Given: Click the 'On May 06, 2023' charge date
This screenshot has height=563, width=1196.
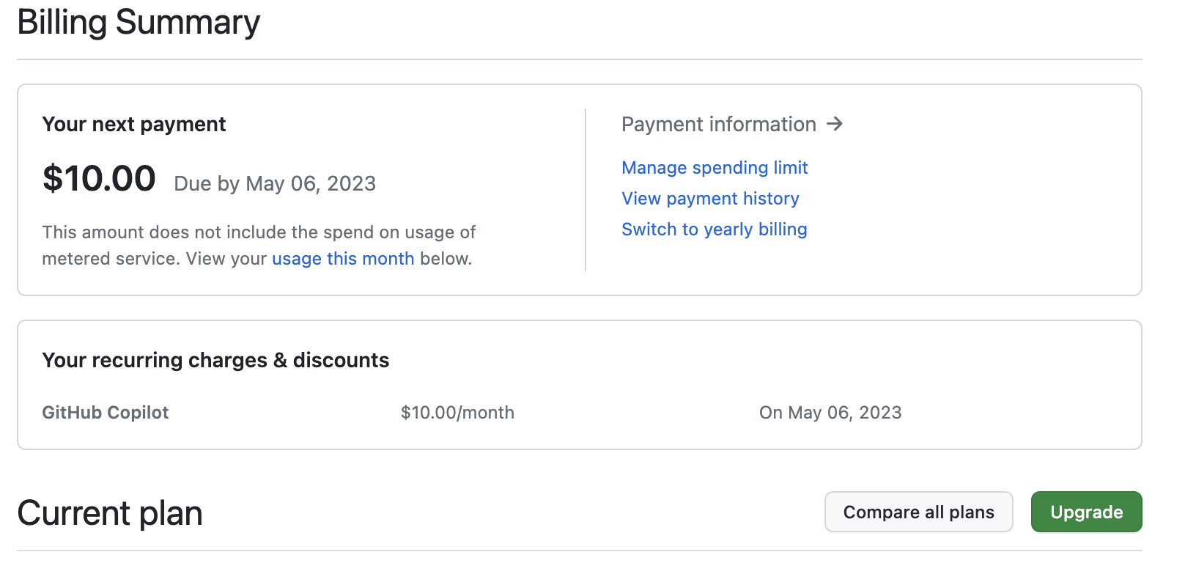Looking at the screenshot, I should 830,413.
